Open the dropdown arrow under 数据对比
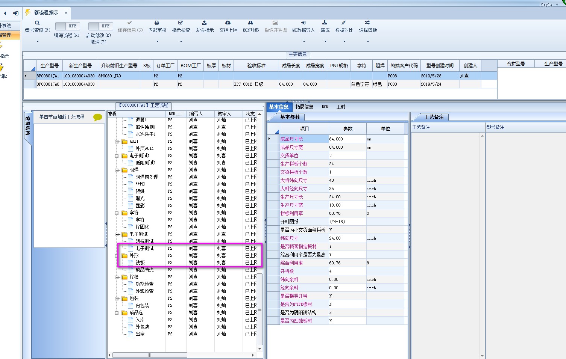 tap(344, 41)
